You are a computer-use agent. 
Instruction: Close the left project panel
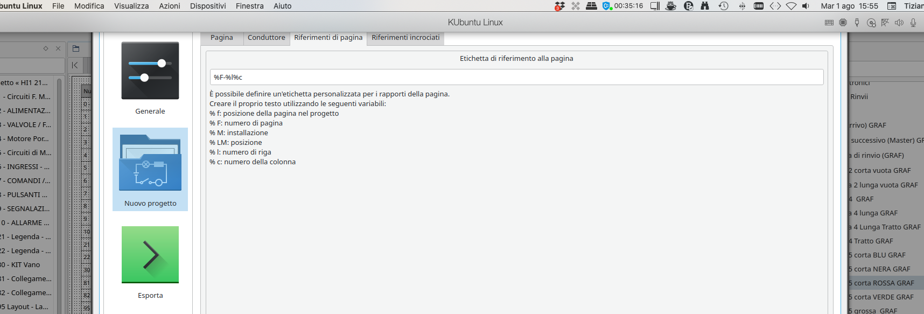coord(58,48)
